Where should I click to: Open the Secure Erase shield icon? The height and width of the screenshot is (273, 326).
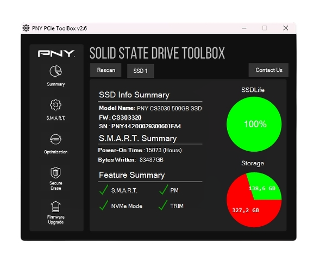55,172
